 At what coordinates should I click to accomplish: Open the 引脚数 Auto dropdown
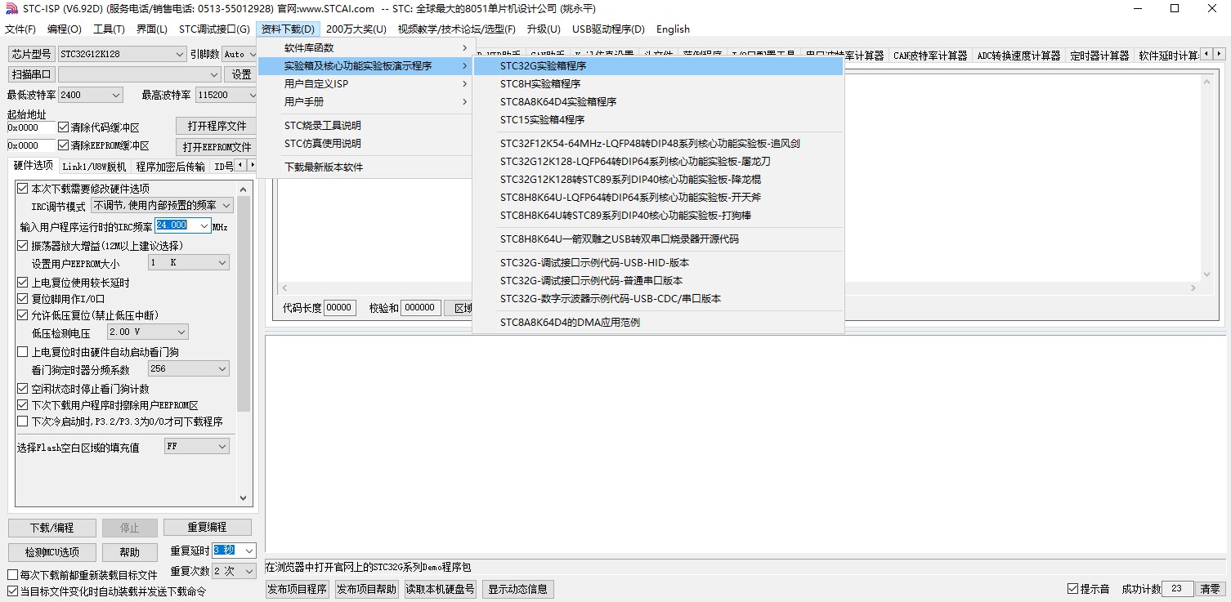[x=239, y=54]
